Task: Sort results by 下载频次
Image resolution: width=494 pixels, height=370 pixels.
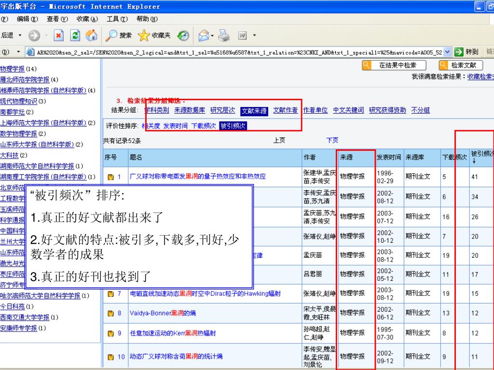Action: 204,126
